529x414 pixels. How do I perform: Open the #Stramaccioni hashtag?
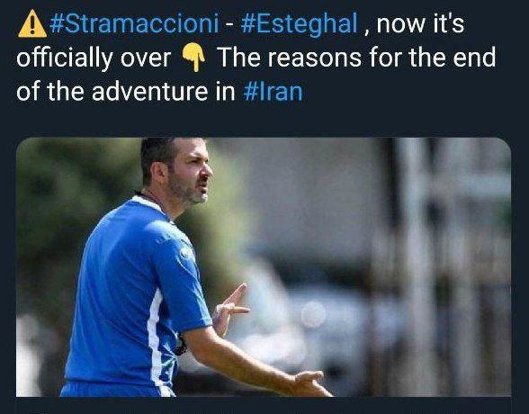click(x=134, y=24)
